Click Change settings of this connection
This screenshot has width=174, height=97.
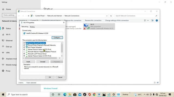pyautogui.click(x=117, y=20)
